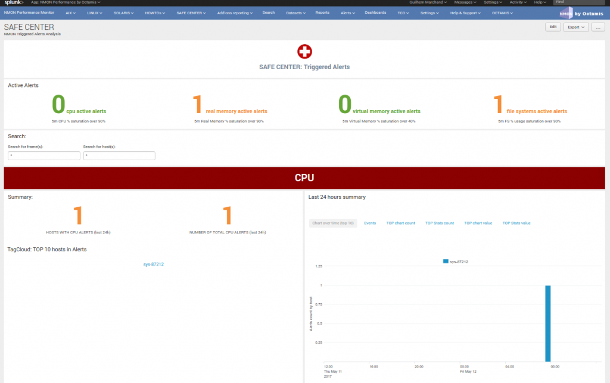
Task: Switch to the TOP Stats value view
Action: pos(516,223)
